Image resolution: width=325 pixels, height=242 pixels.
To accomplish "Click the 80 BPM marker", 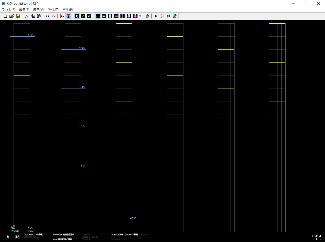I will (x=83, y=166).
